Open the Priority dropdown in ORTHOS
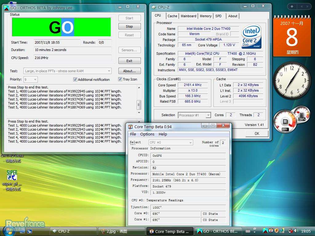 [30, 80]
